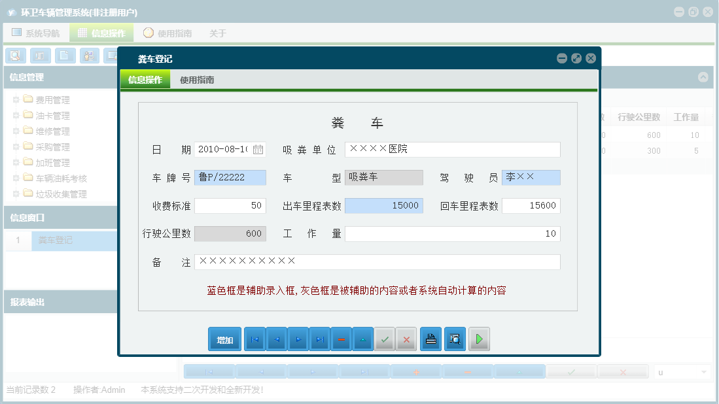Click inside the 备注 remarks input field
Viewport: 719px width, 404px height.
(379, 261)
